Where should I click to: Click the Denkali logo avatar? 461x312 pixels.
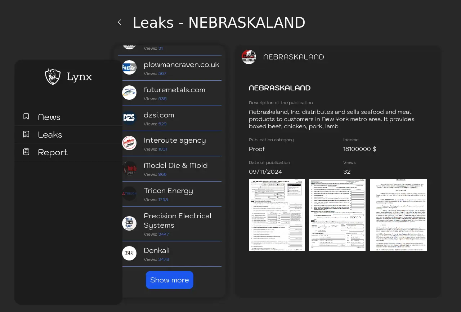coord(129,253)
